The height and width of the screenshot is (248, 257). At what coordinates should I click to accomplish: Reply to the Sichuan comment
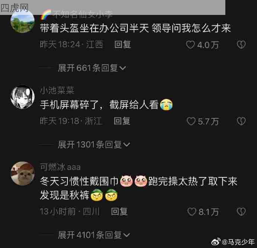tap(119, 211)
